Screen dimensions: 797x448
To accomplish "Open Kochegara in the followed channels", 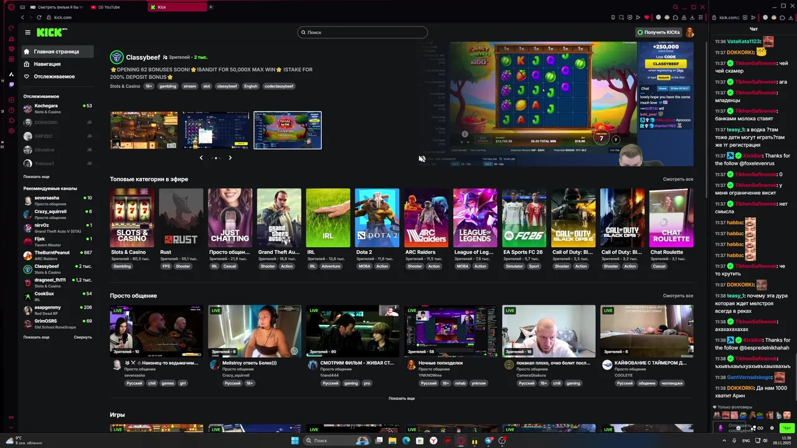I will [x=57, y=108].
